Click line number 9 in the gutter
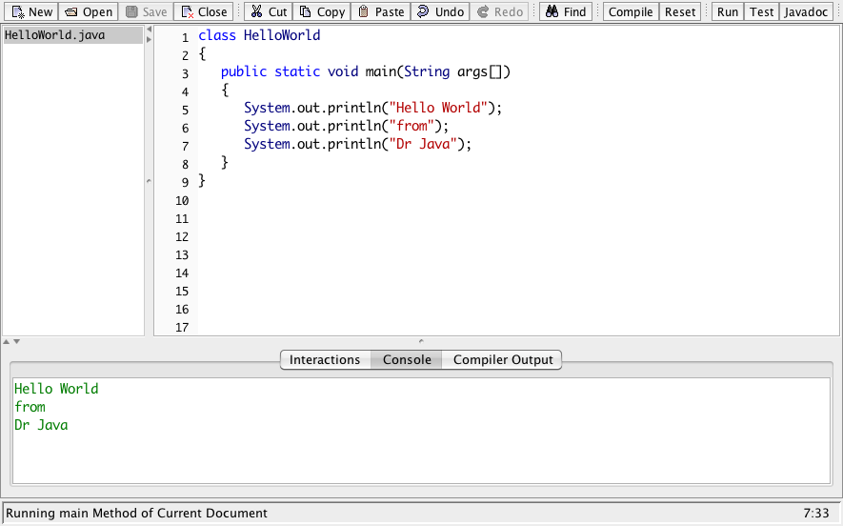 pyautogui.click(x=185, y=183)
